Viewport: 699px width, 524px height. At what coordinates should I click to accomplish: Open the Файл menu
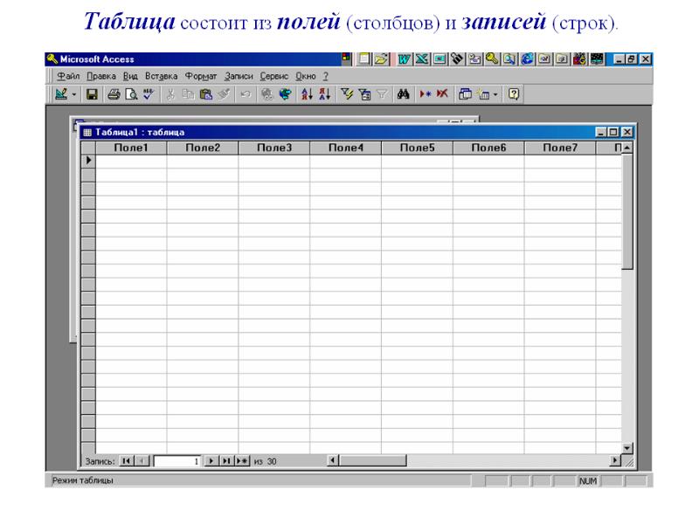pos(57,76)
